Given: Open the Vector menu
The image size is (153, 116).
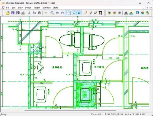Looking at the screenshot, I should [x=37, y=8].
